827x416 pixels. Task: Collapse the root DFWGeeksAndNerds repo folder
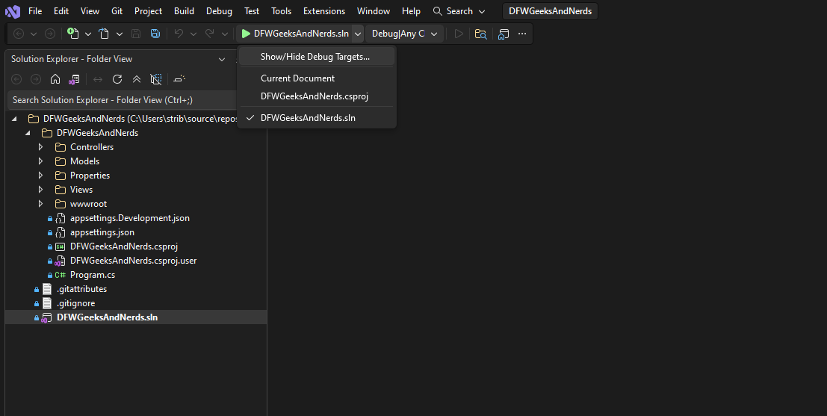tap(14, 119)
